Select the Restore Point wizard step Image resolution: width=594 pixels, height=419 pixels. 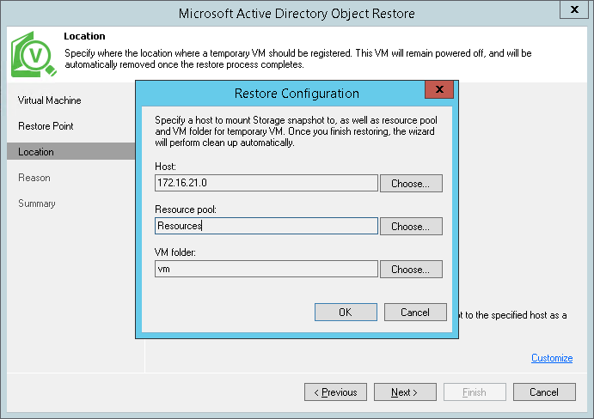[46, 126]
